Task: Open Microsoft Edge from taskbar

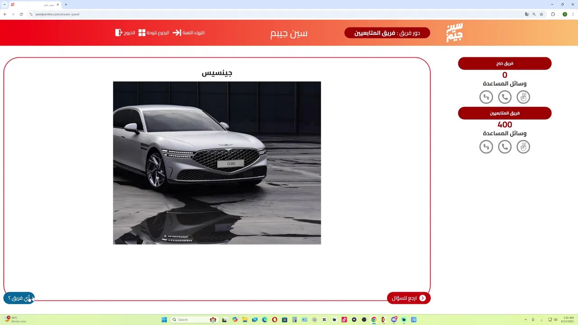Action: [265, 320]
